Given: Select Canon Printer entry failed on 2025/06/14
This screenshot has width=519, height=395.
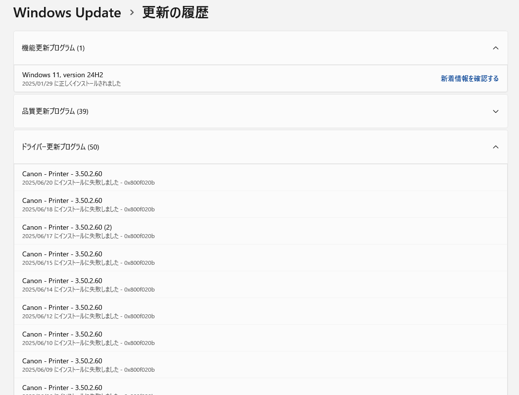Looking at the screenshot, I should [x=261, y=285].
